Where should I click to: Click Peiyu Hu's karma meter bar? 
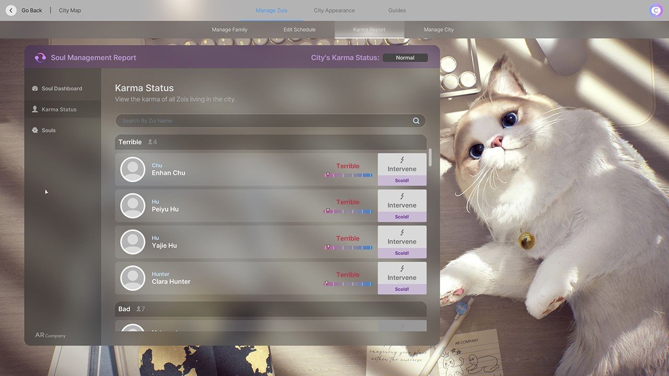click(348, 211)
